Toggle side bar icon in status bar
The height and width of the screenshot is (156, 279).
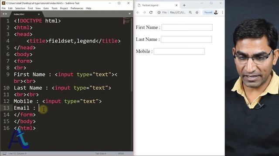tap(4, 153)
